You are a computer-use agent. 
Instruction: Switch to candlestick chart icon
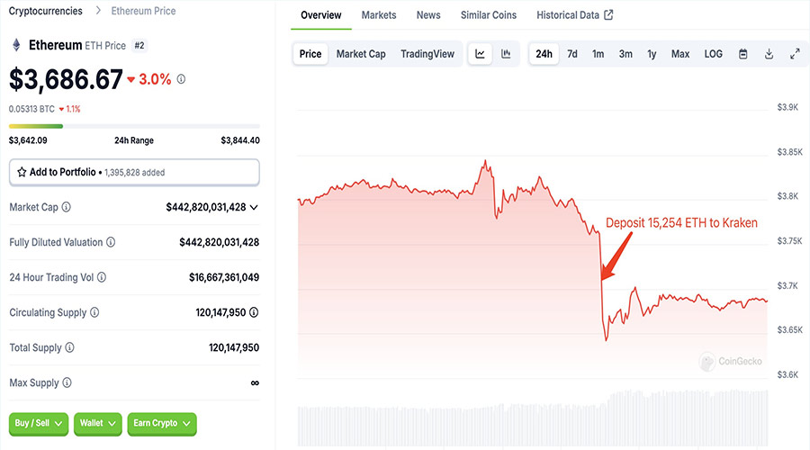[507, 54]
